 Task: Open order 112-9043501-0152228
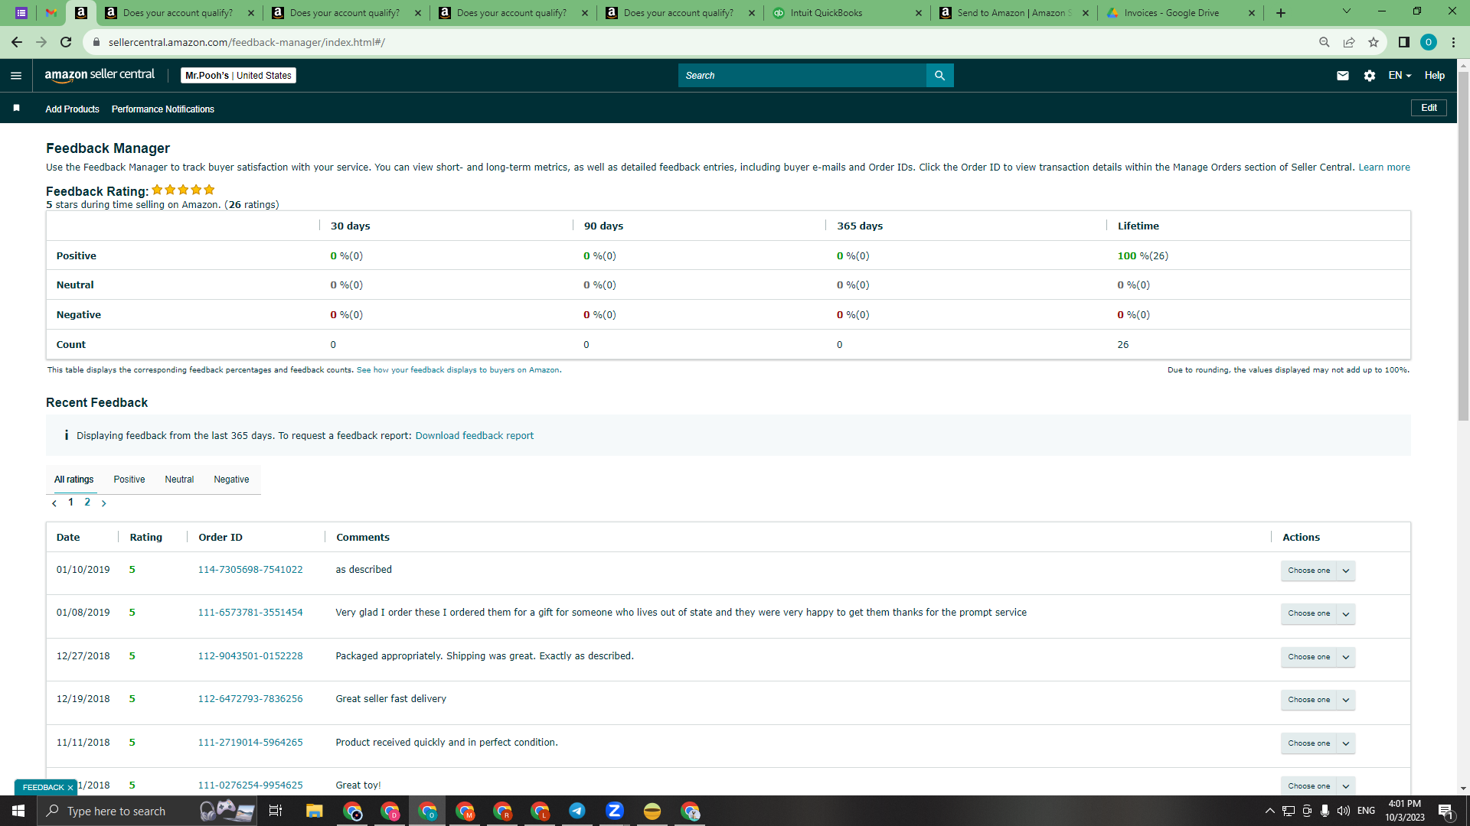250,656
